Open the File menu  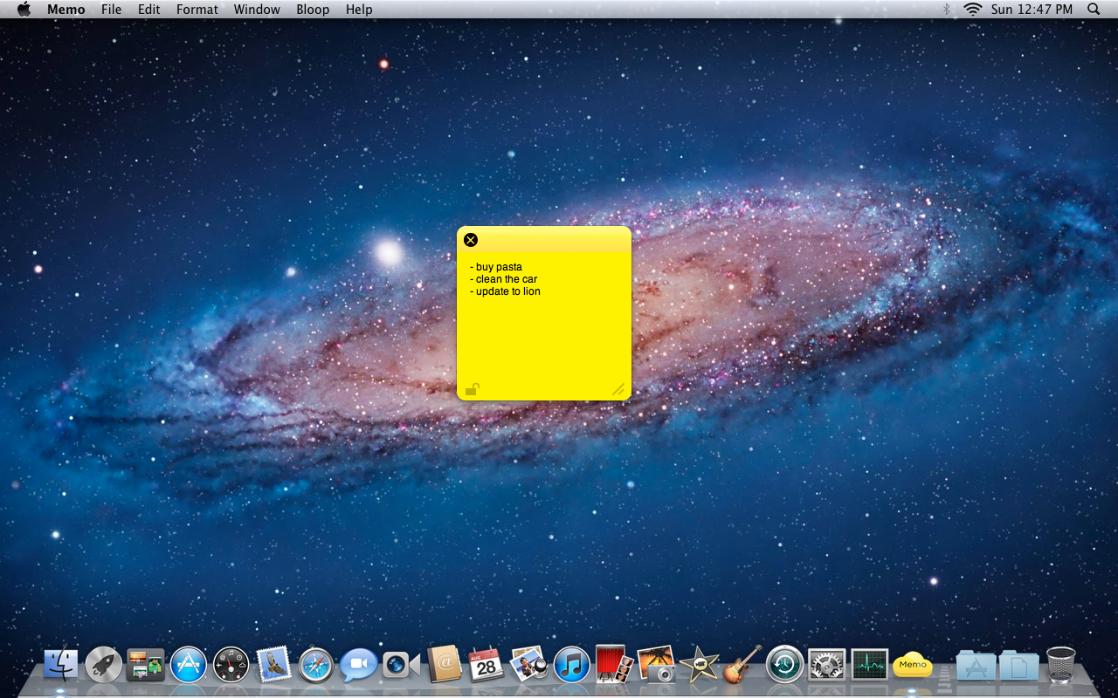tap(111, 10)
